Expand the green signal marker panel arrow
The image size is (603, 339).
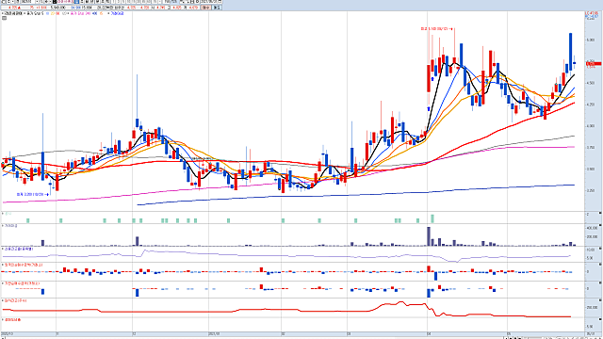point(3,214)
